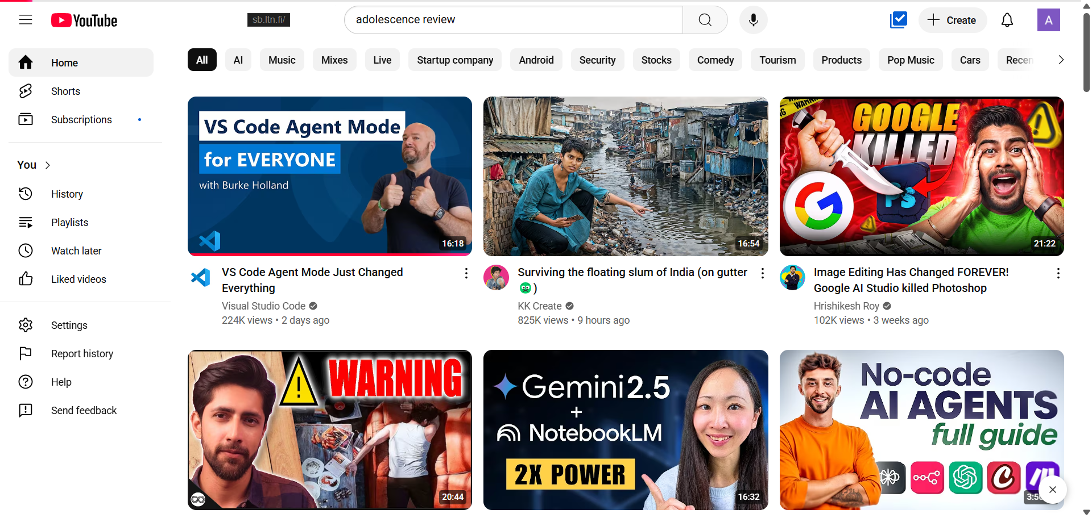Click the search magnifier button
1092x518 pixels.
click(x=705, y=20)
